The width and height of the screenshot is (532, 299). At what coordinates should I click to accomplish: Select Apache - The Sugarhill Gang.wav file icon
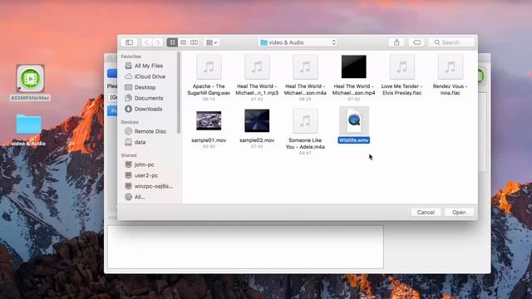click(x=209, y=66)
